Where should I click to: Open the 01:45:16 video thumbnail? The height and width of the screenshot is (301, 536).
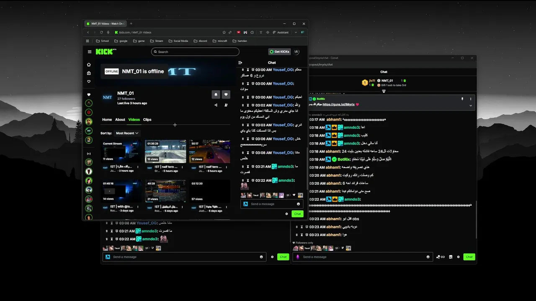tap(122, 191)
